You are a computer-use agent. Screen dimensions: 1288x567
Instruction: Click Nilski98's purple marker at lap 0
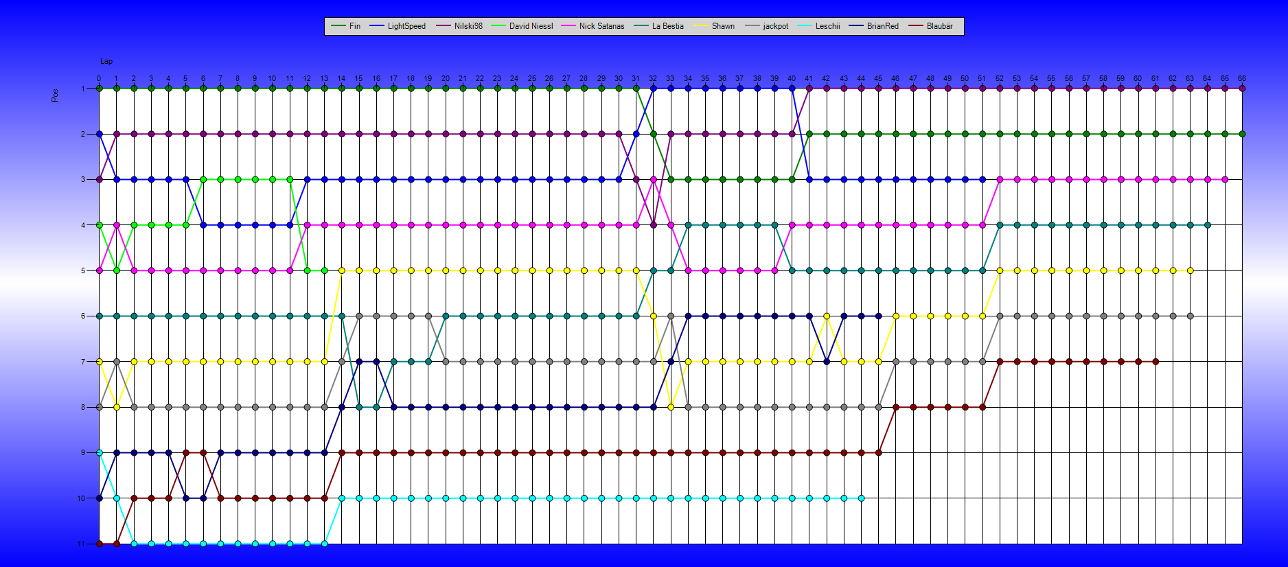click(x=100, y=179)
